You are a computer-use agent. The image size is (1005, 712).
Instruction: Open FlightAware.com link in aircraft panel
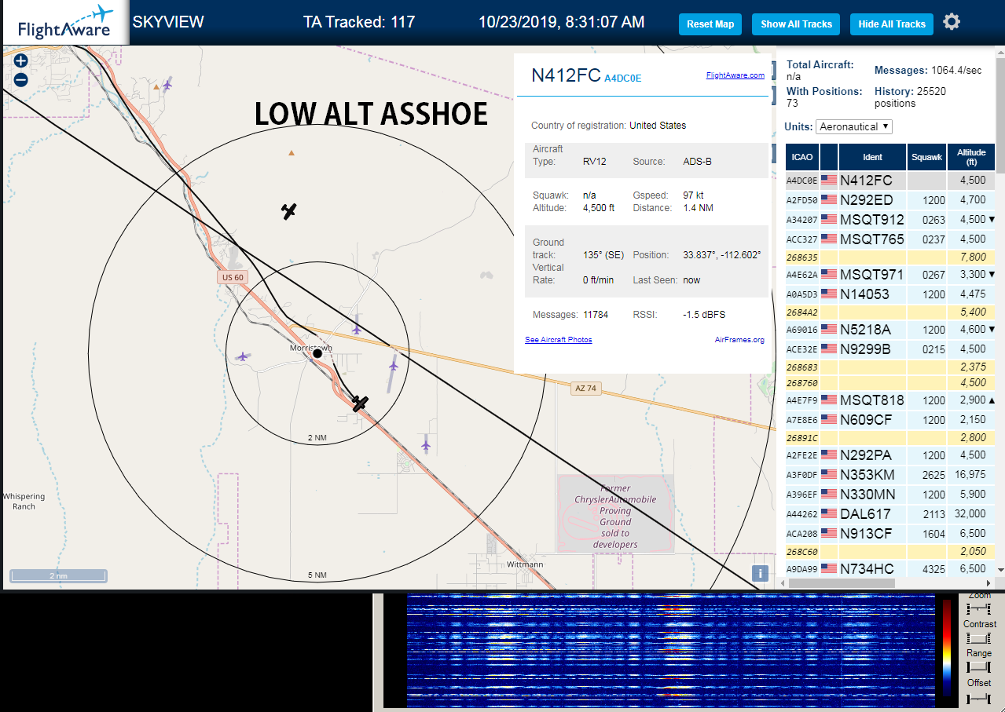[x=735, y=75]
